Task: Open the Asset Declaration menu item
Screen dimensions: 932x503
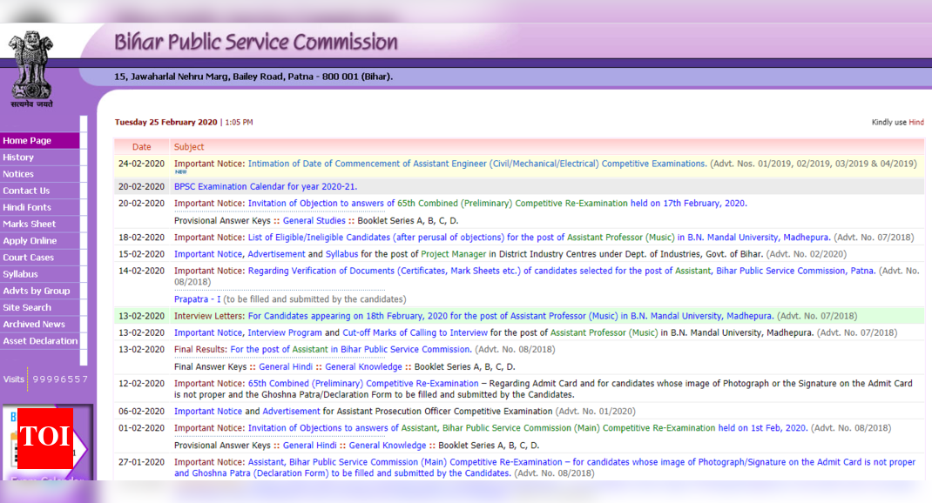Action: click(x=39, y=341)
